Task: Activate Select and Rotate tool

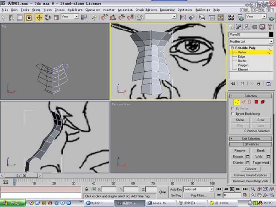Action: tap(48, 17)
